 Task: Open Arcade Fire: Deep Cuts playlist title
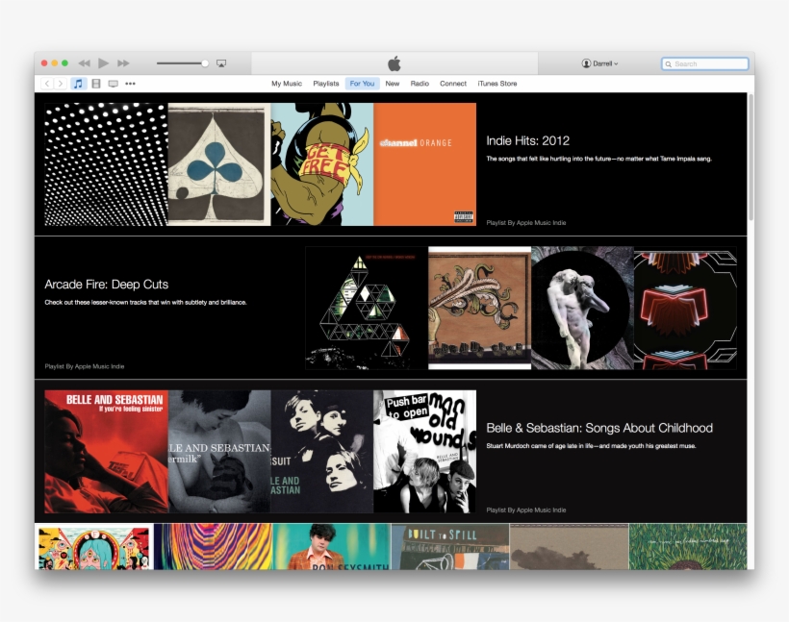coord(106,285)
